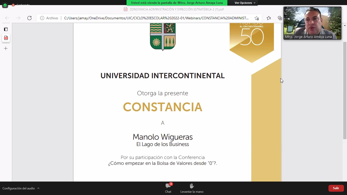The image size is (347, 195).
Task: Open the Favorites list icon
Action: [x=269, y=18]
